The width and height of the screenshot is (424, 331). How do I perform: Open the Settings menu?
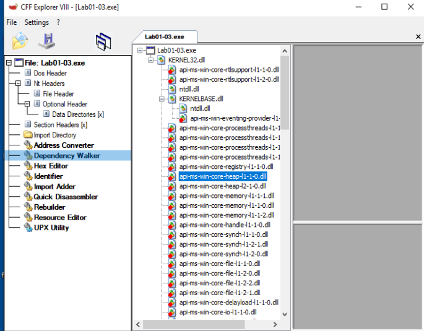(37, 22)
